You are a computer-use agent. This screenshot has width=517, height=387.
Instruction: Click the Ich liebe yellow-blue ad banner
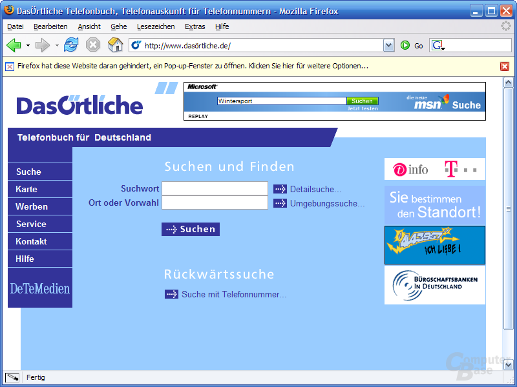435,245
